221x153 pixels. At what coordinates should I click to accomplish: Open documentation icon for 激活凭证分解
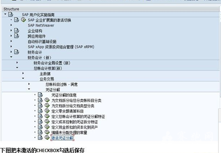(40, 138)
